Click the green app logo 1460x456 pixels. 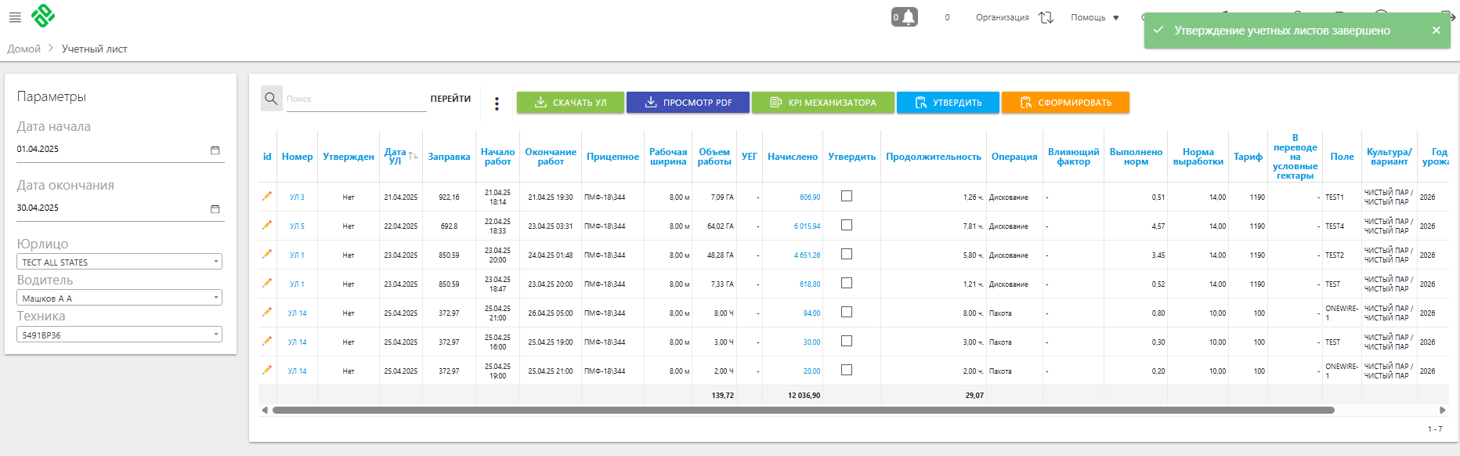point(43,16)
